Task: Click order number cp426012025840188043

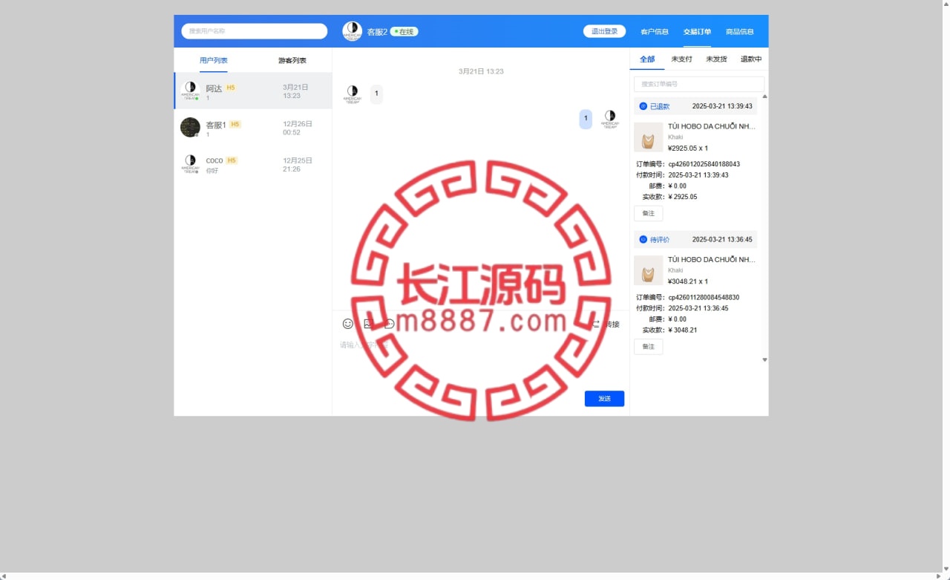Action: pos(704,164)
